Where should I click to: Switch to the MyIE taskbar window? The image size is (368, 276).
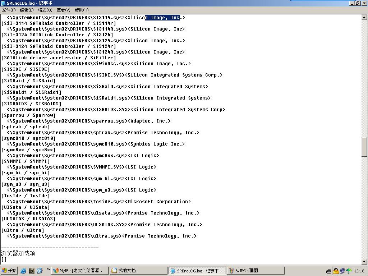click(x=80, y=271)
